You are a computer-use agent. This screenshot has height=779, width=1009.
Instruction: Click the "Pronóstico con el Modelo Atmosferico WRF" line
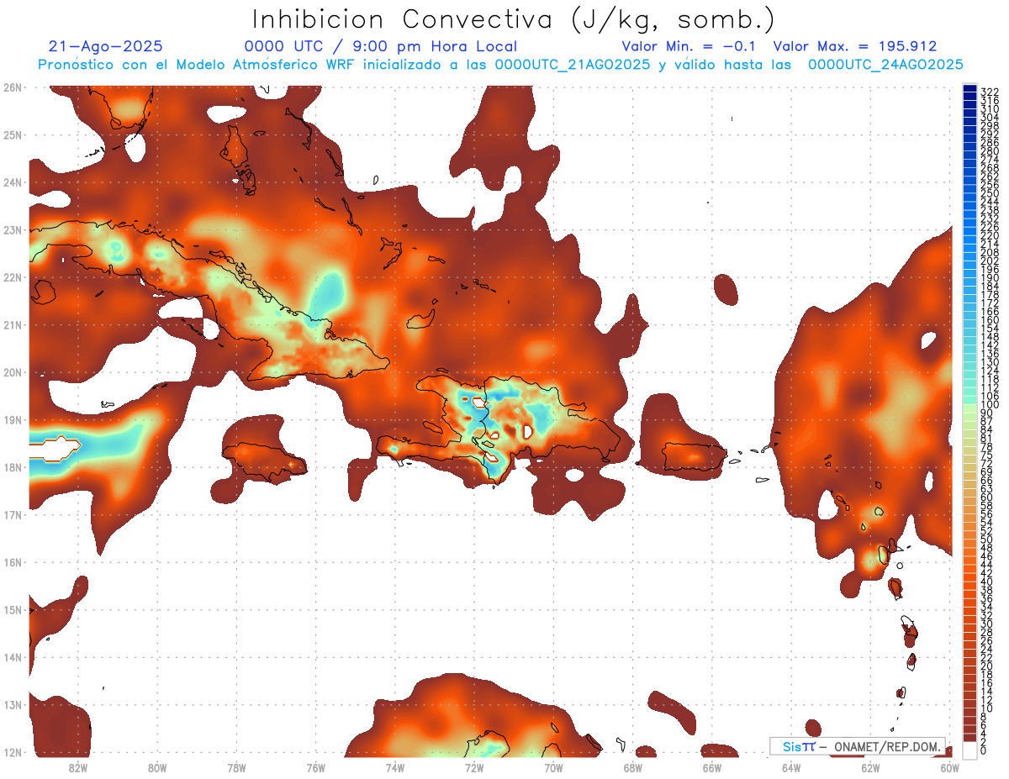point(500,65)
